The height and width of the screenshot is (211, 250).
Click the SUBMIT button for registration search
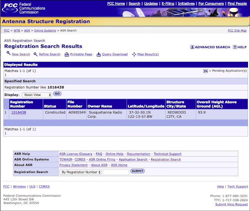click(x=137, y=171)
